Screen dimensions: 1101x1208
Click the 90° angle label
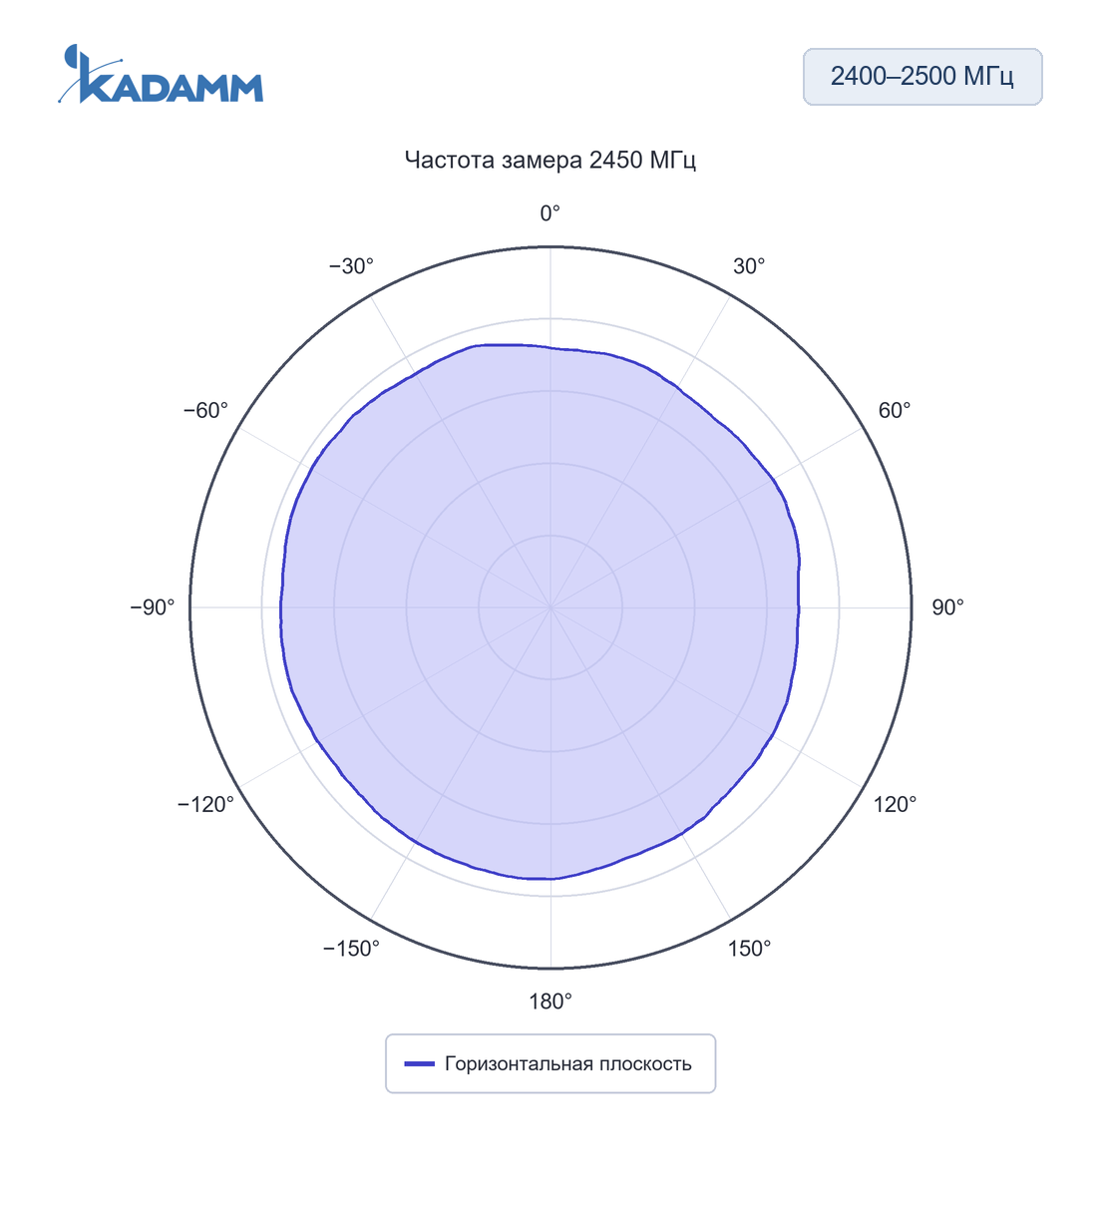[947, 607]
